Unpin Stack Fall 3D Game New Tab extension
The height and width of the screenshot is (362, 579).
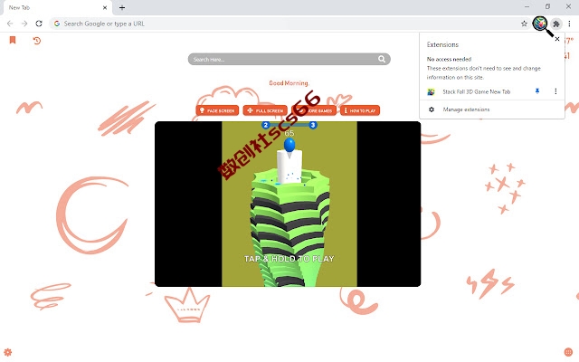click(x=537, y=91)
